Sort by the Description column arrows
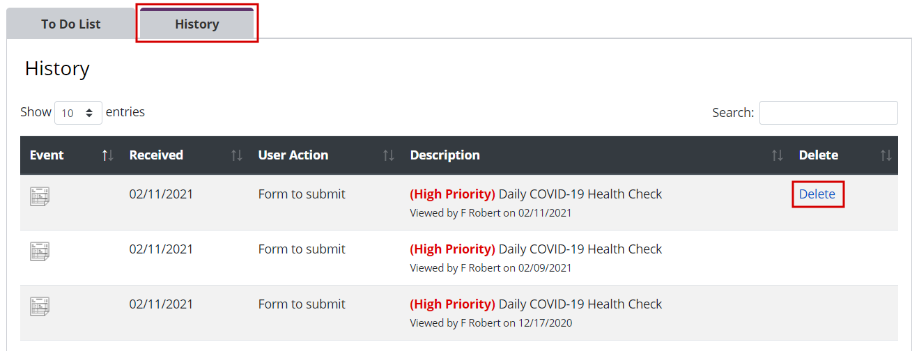Screen dimensions: 919x351 [778, 155]
